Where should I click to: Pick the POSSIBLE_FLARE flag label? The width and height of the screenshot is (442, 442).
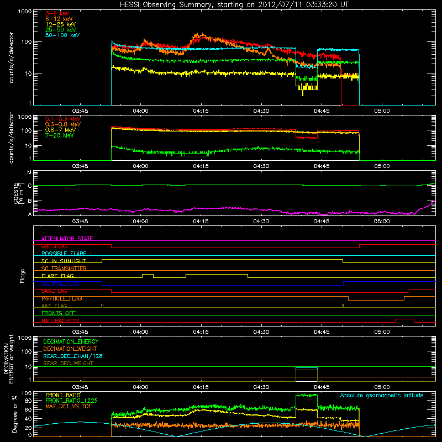pos(64,254)
